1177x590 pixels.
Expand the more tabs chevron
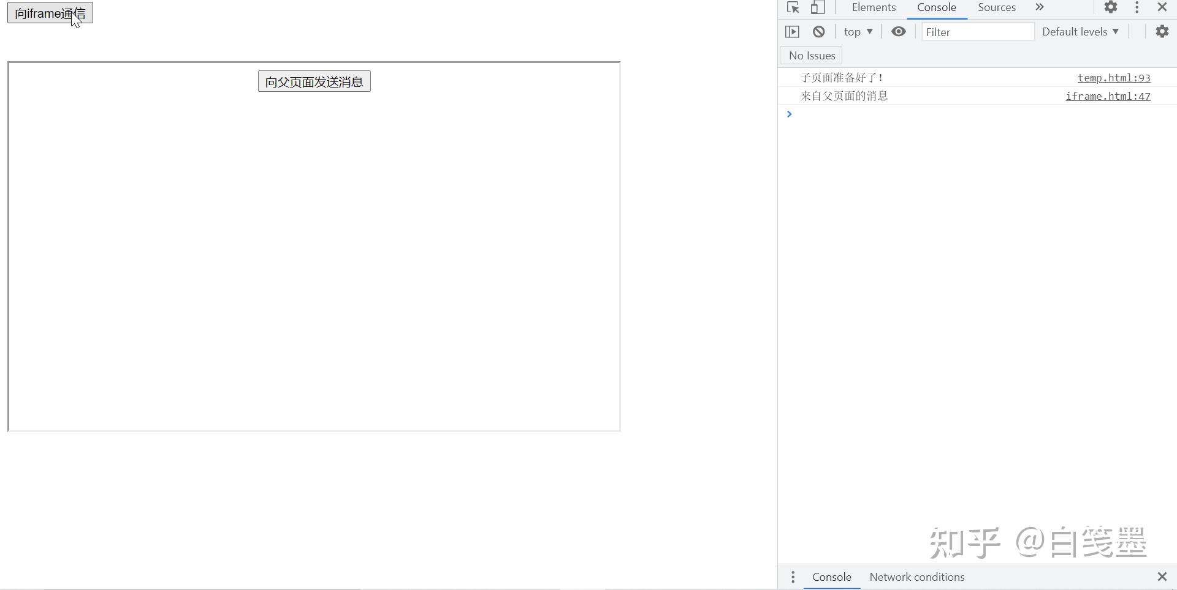pos(1040,7)
